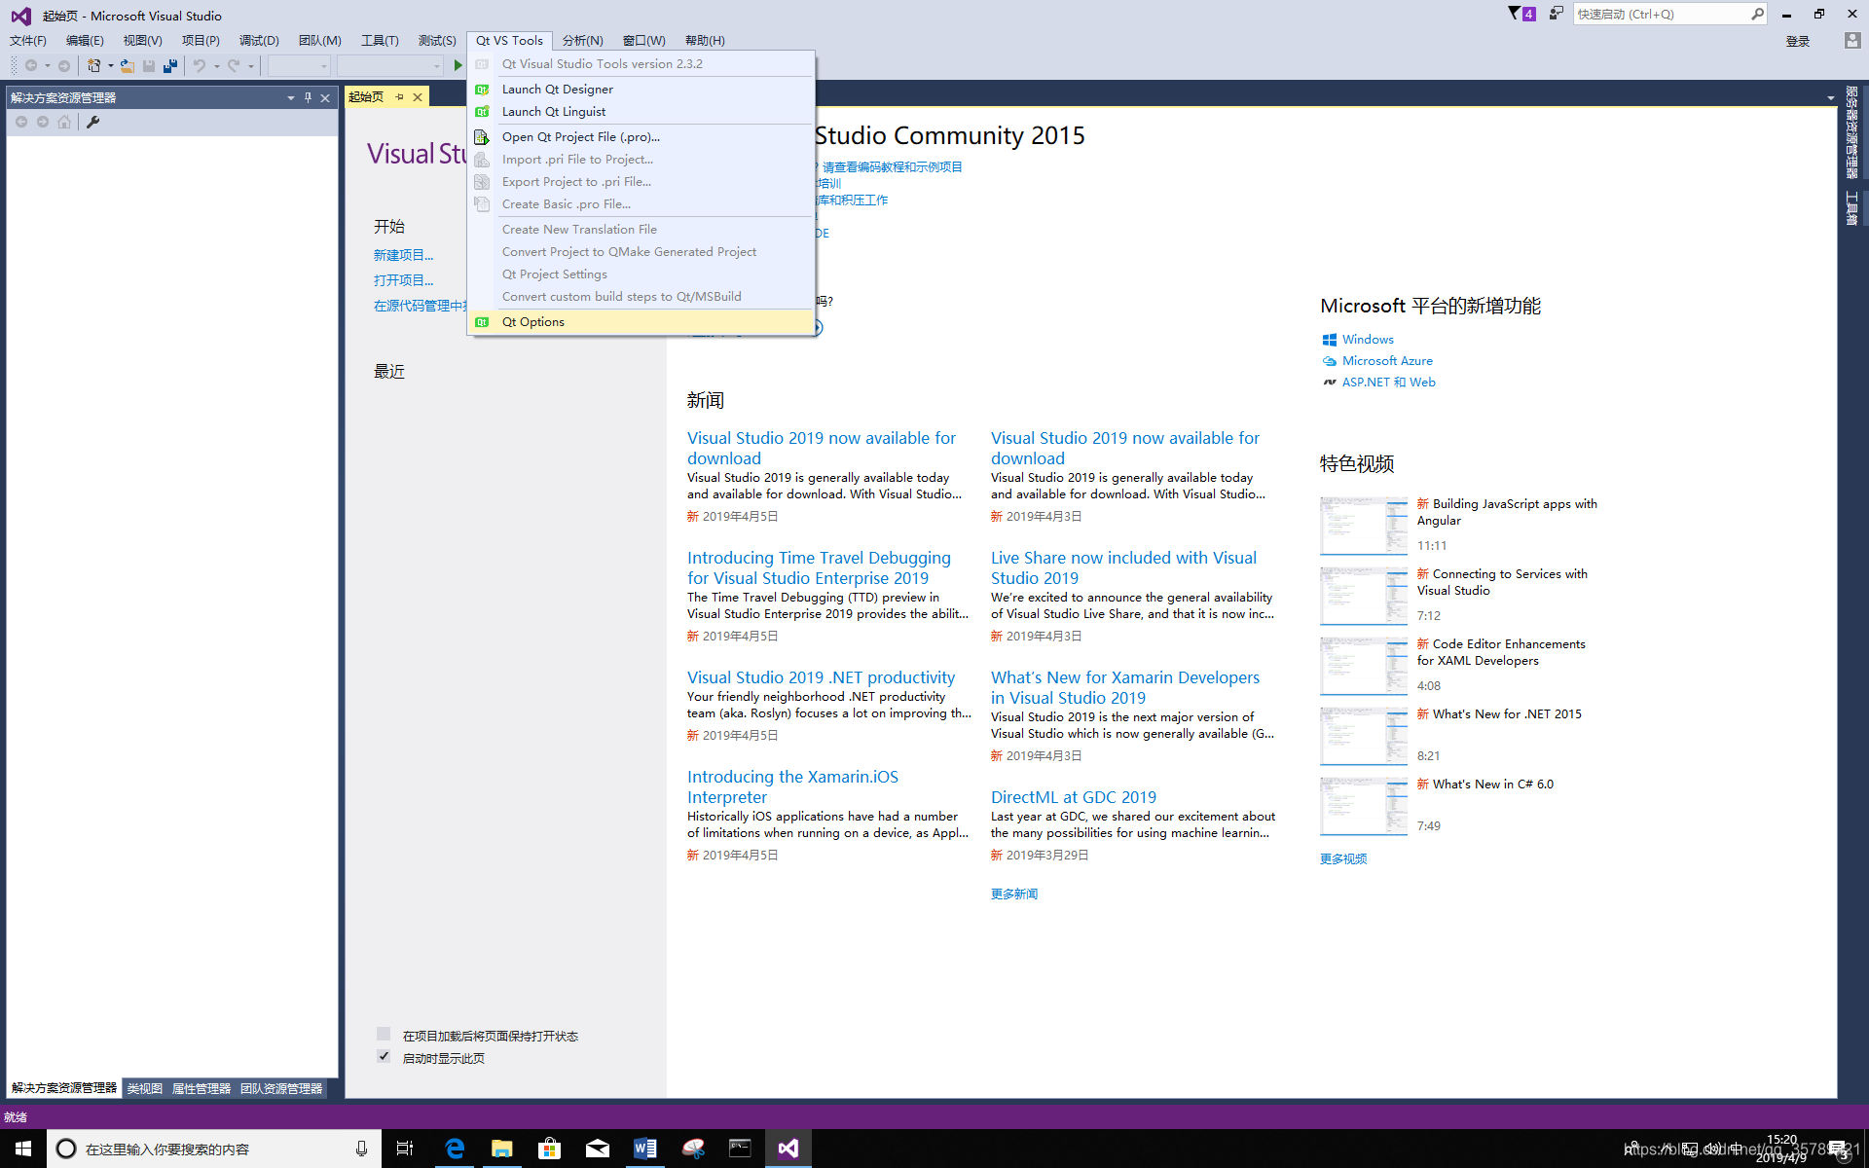The width and height of the screenshot is (1869, 1168).
Task: Open Microsoft Edge from the taskbar
Action: point(455,1149)
